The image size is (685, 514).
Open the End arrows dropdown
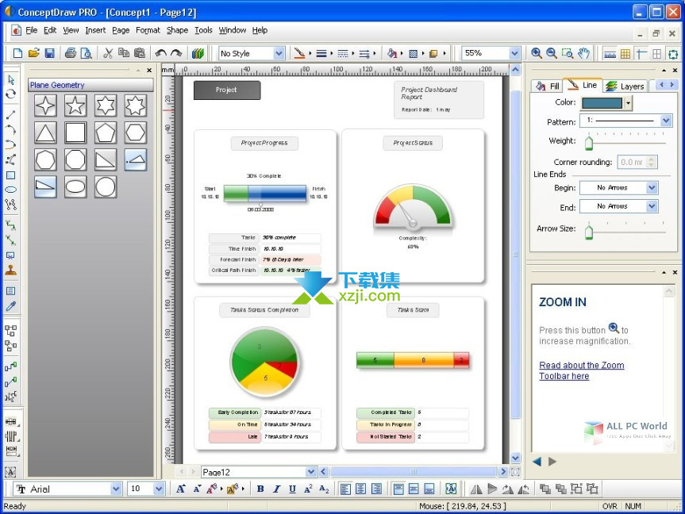[652, 206]
